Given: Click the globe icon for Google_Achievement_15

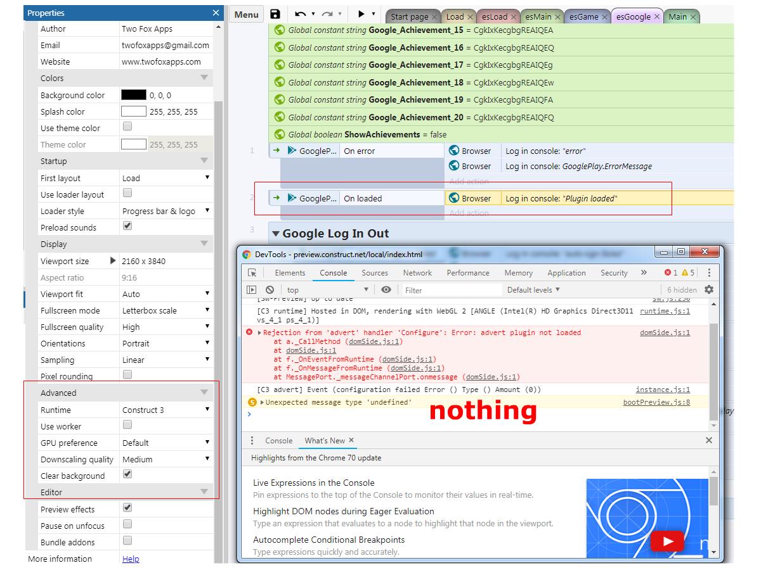Looking at the screenshot, I should (279, 30).
